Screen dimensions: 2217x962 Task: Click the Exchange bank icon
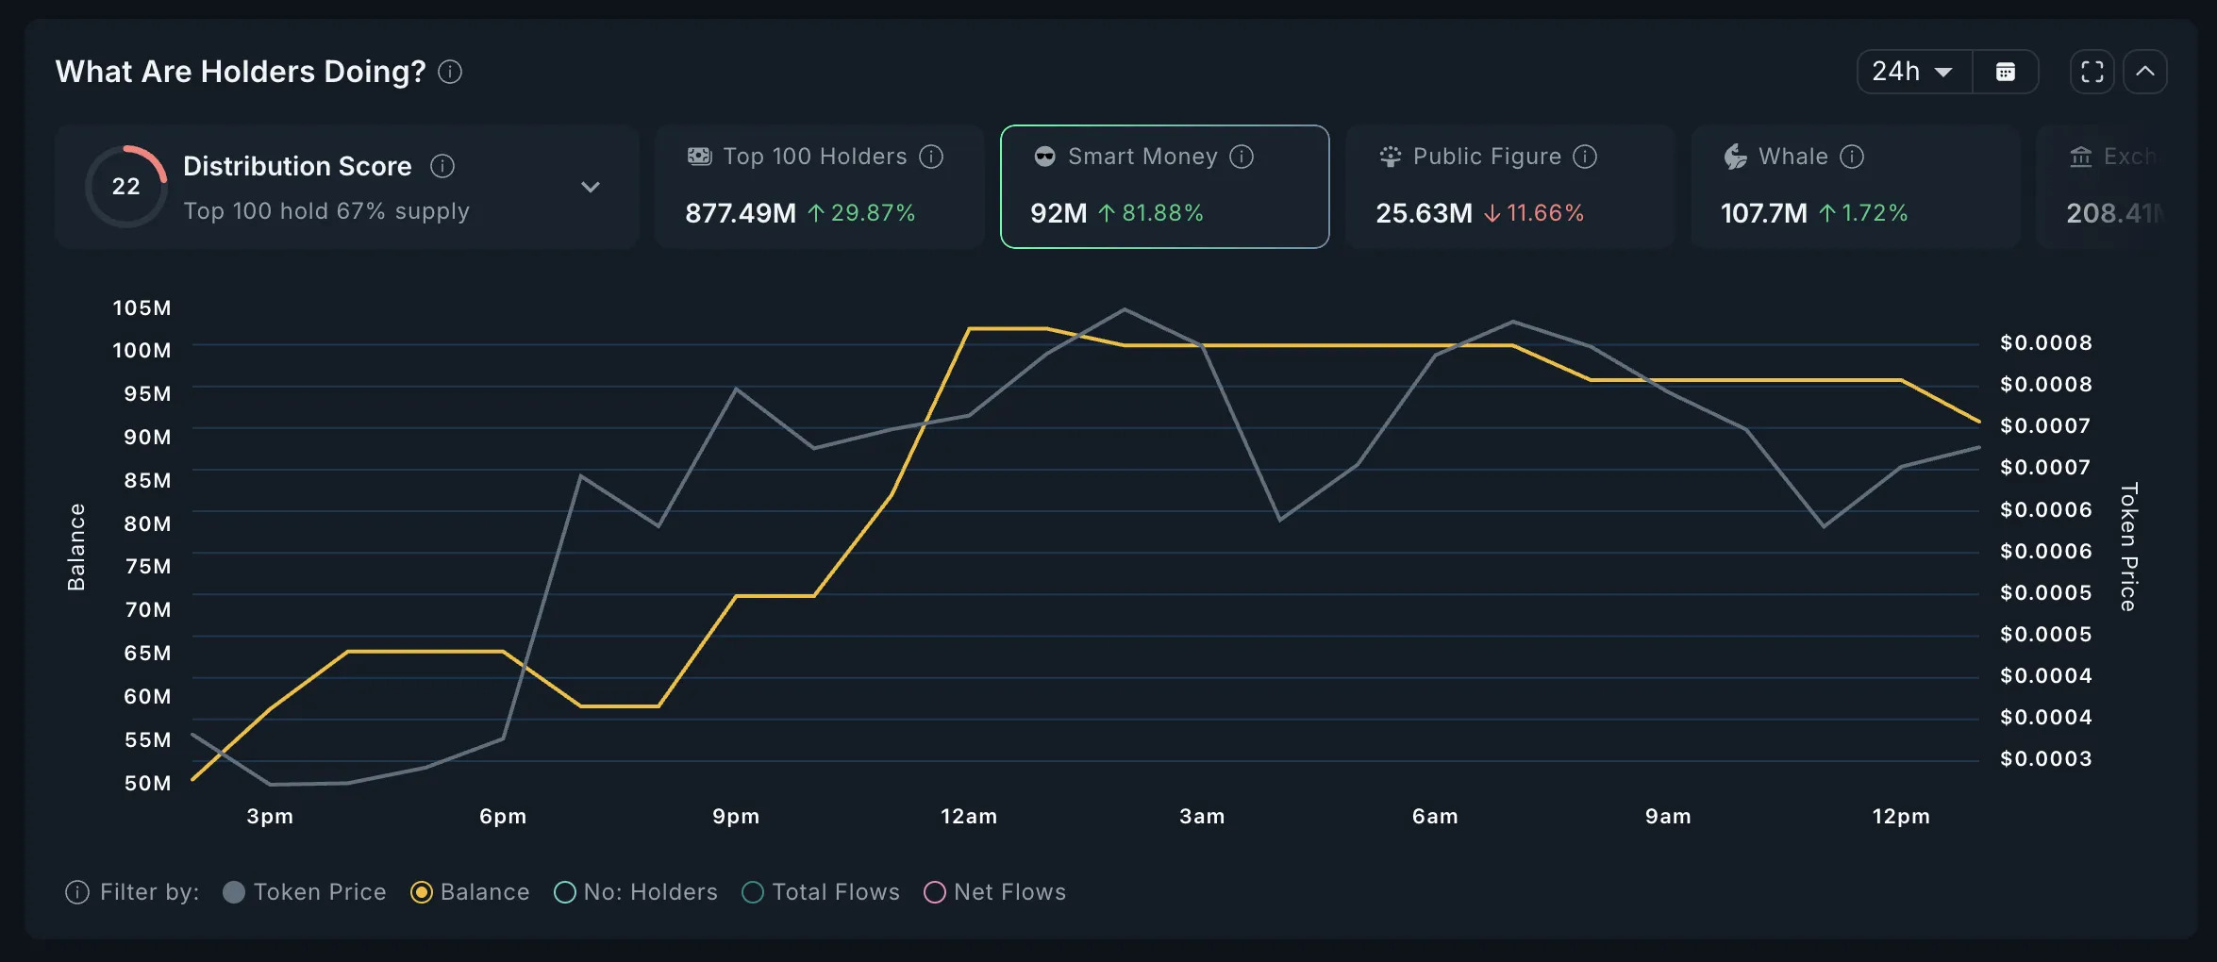coord(2082,157)
